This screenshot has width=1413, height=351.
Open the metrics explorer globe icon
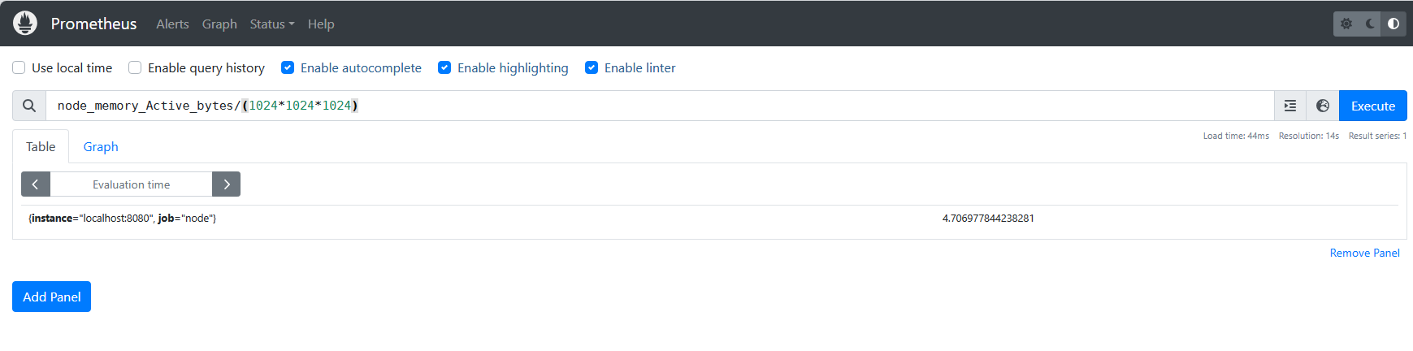[1323, 106]
